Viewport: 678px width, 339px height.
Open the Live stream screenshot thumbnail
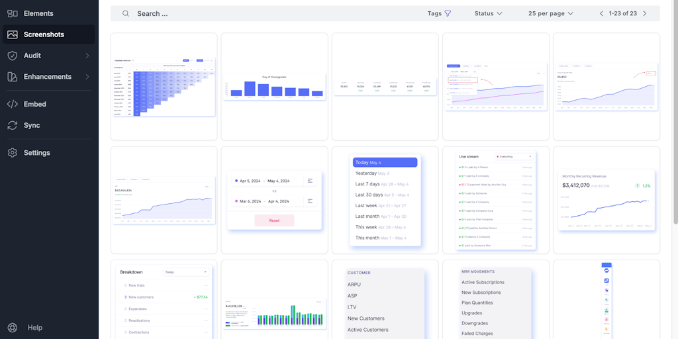(x=495, y=200)
